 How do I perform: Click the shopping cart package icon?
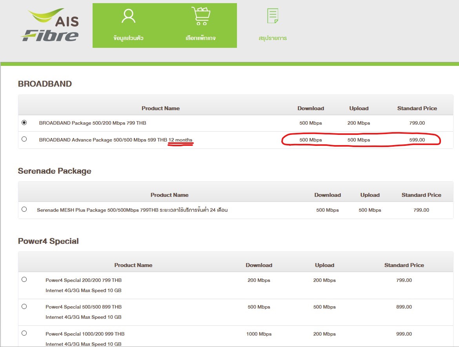[x=201, y=16]
